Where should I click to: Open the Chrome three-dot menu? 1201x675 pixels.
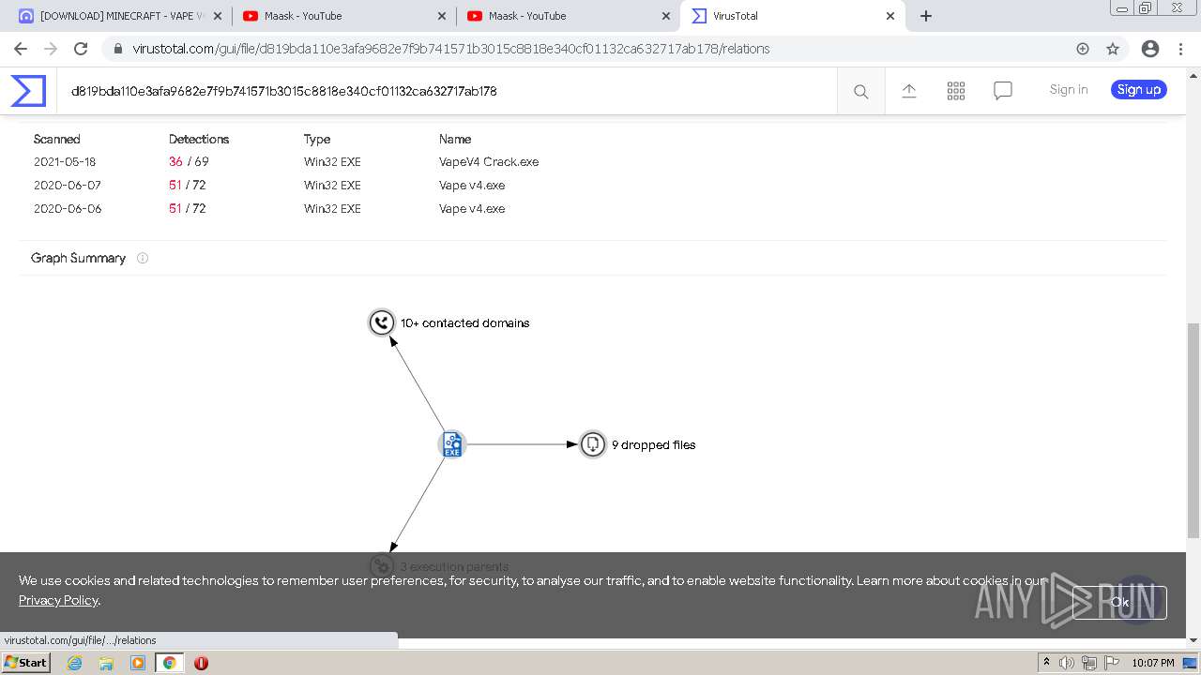pos(1180,49)
